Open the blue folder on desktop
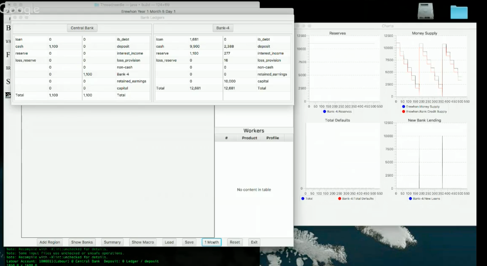Viewport: 487px width, 266px height. (459, 12)
